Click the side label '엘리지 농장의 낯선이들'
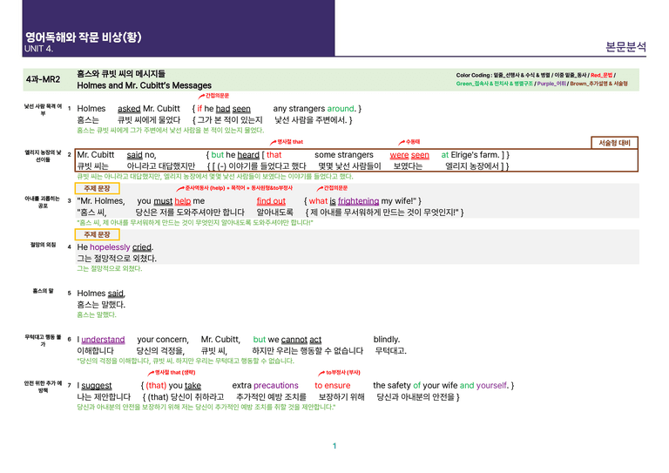This screenshot has height=473, width=669. 43,156
